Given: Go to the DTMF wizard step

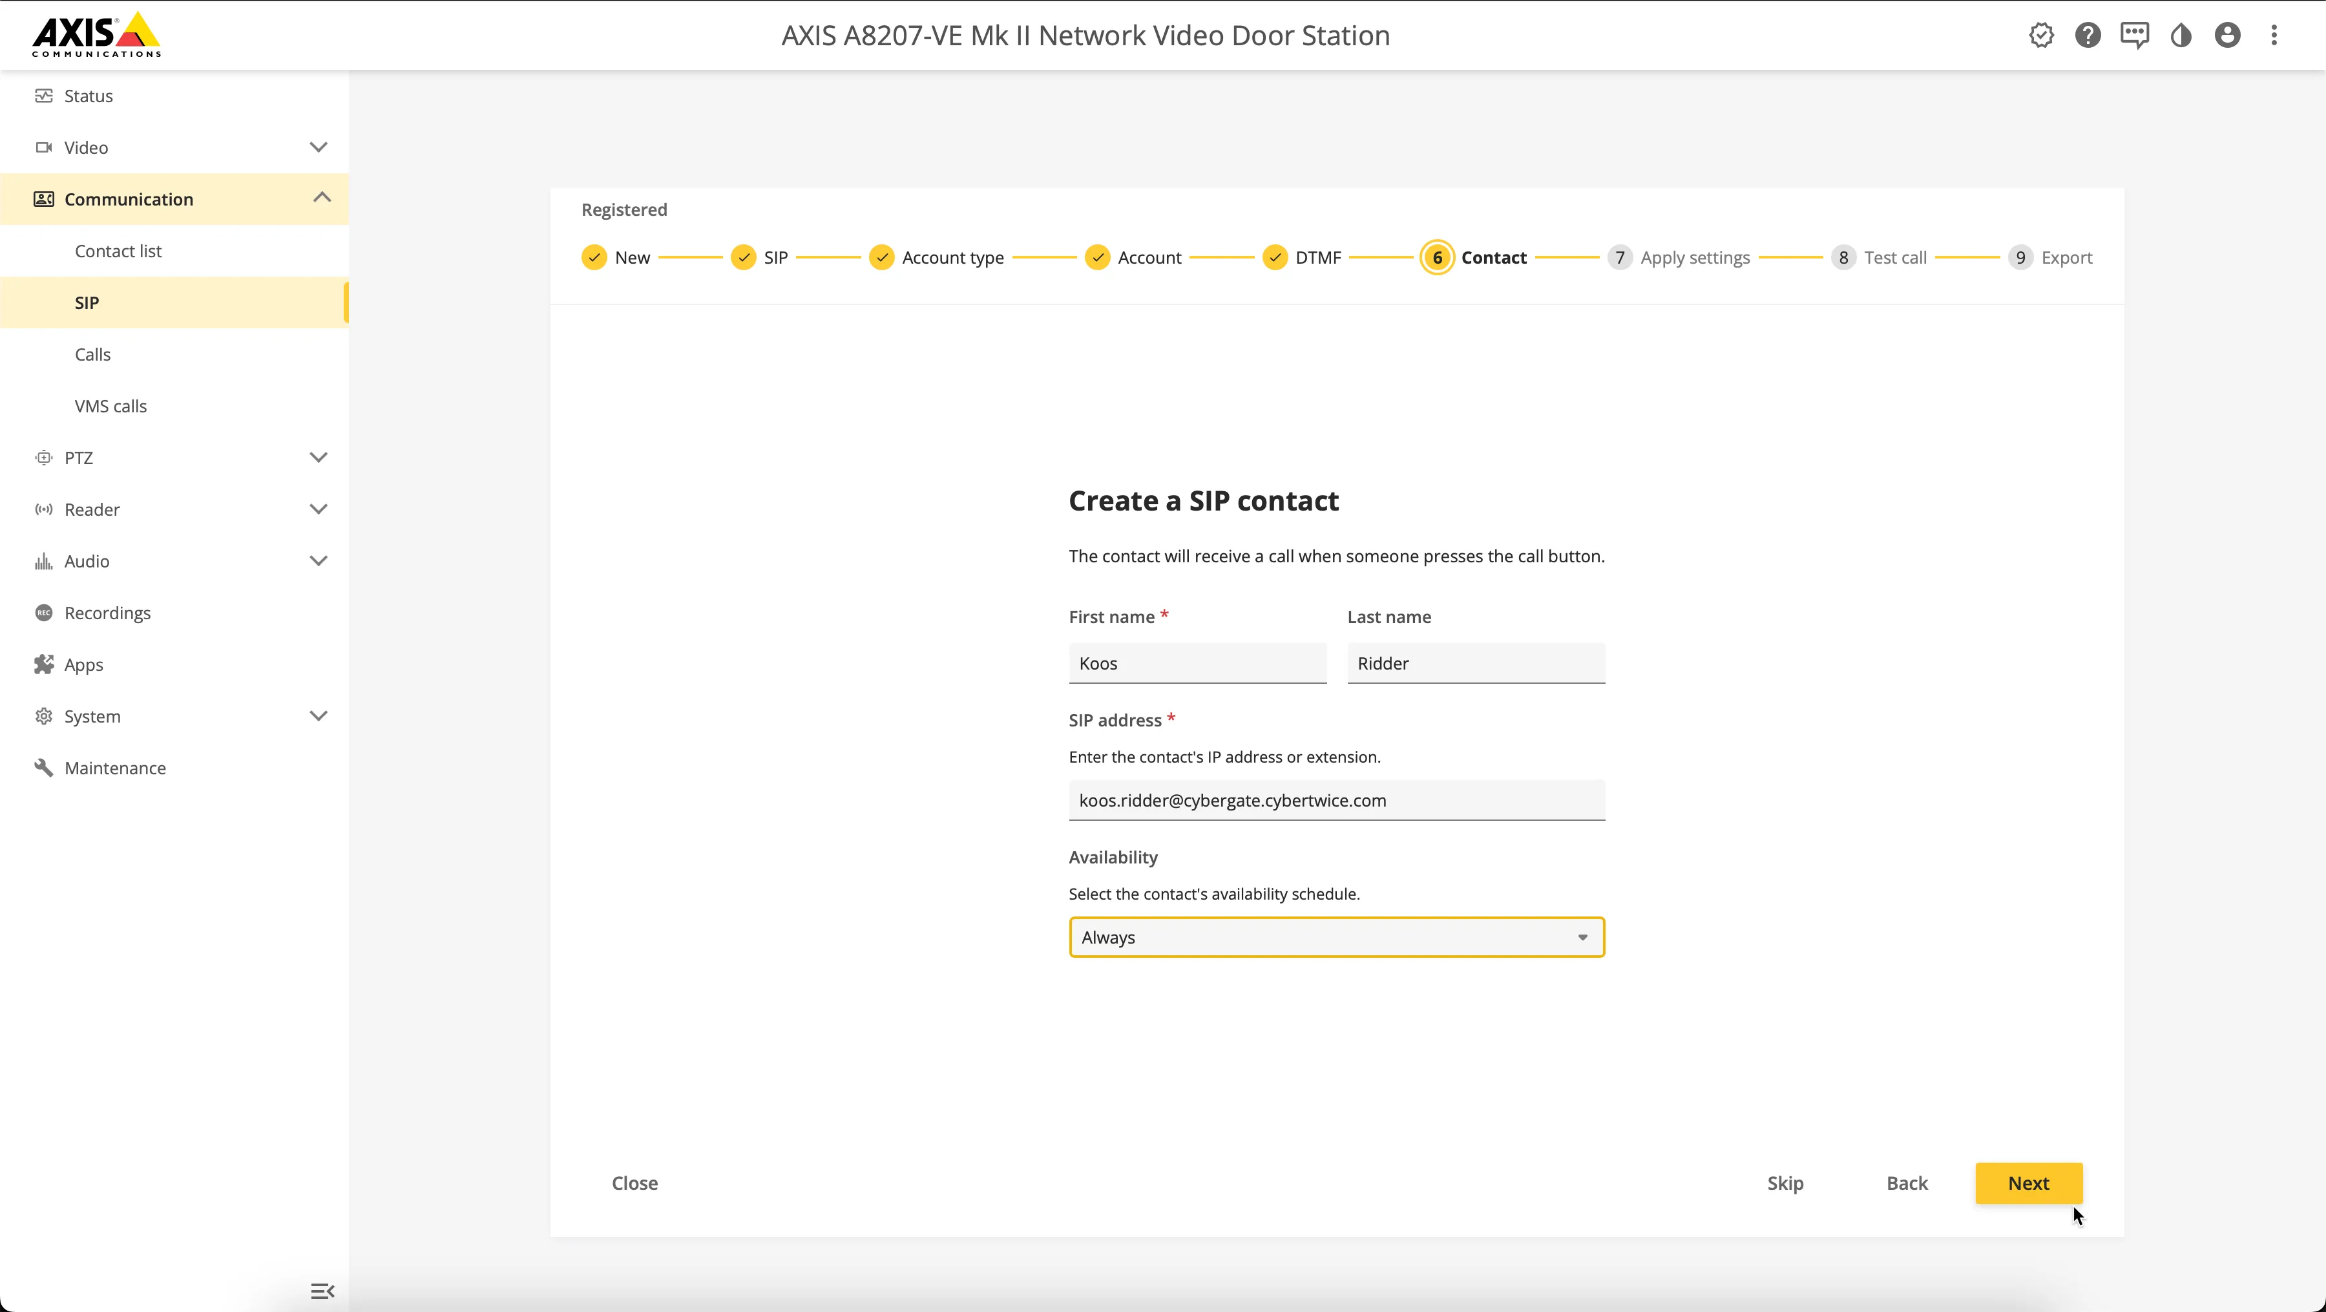Looking at the screenshot, I should coord(1302,257).
